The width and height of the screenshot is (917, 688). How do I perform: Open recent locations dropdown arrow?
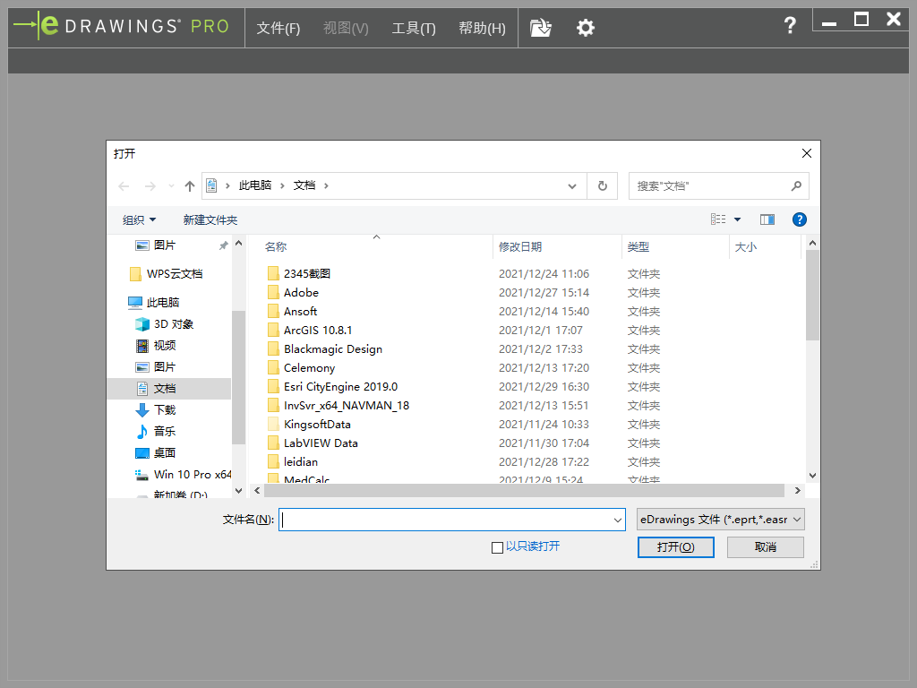[171, 186]
